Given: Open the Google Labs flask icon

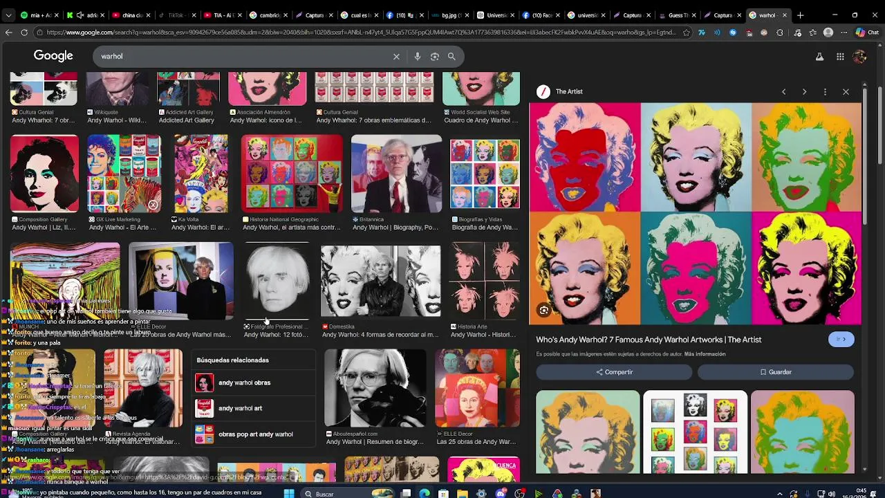Looking at the screenshot, I should coord(819,57).
